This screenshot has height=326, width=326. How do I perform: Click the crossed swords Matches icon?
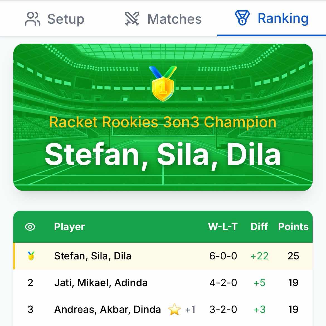coord(132,19)
